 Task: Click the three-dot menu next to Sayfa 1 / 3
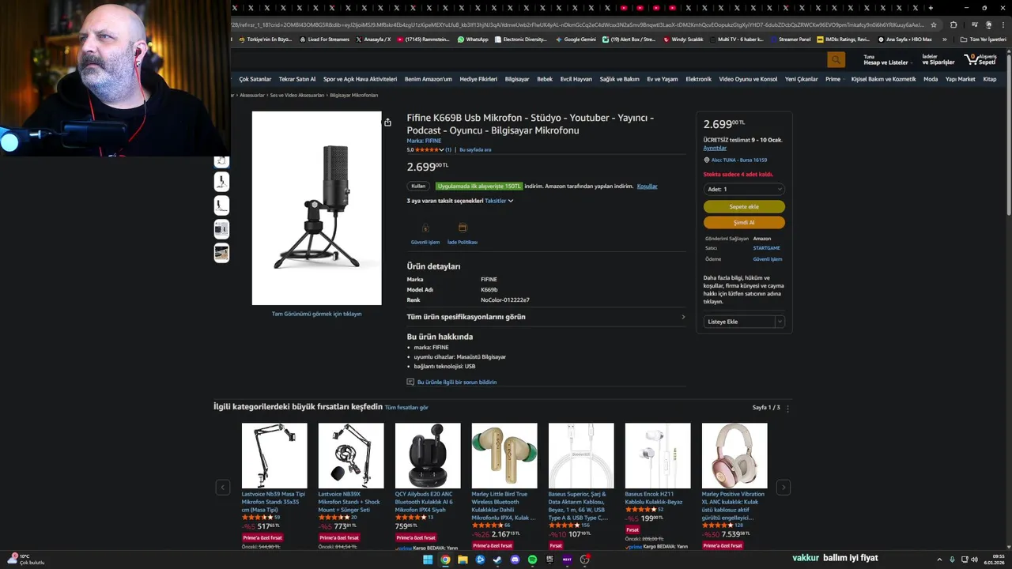787,409
